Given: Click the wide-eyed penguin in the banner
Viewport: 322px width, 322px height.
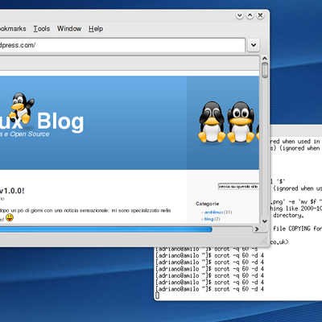Looking at the screenshot, I should coord(241,122).
